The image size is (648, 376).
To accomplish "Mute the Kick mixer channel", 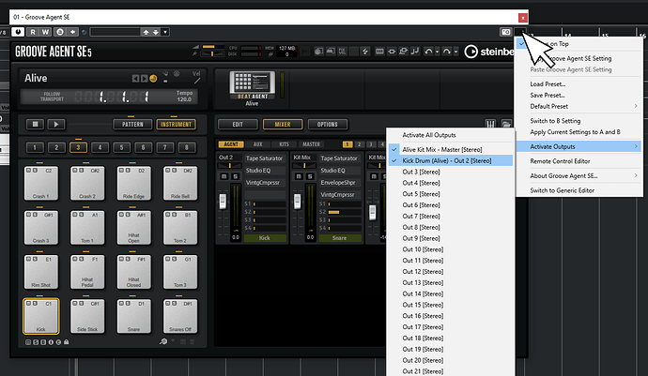I will (224, 176).
